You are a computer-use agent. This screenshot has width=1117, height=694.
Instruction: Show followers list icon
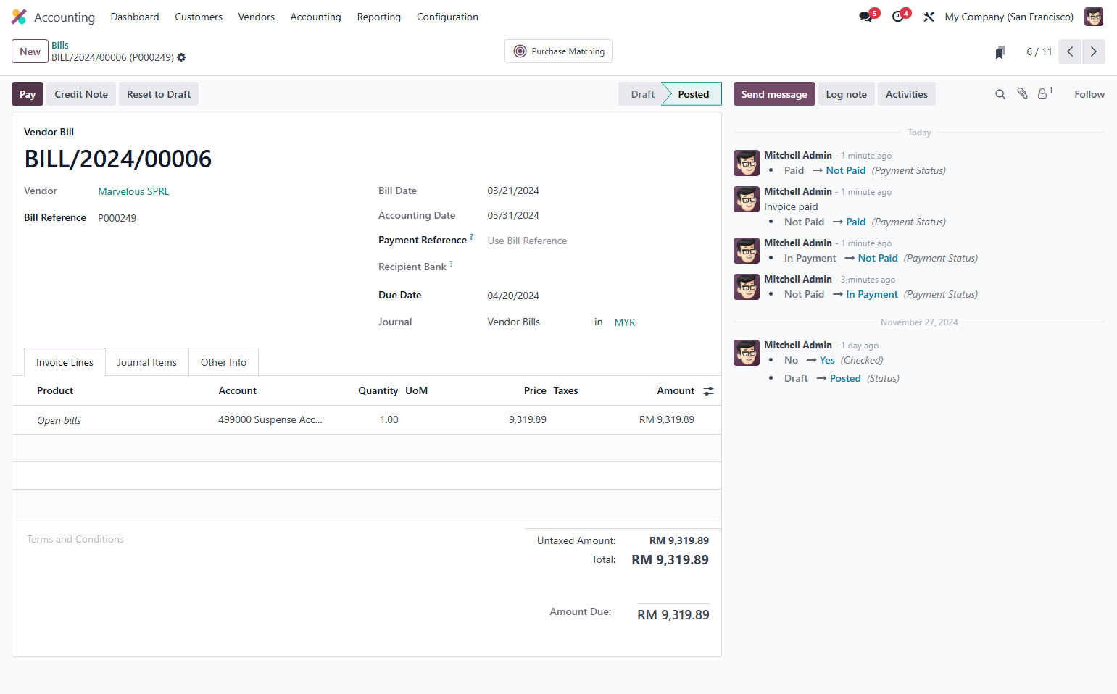pyautogui.click(x=1045, y=93)
